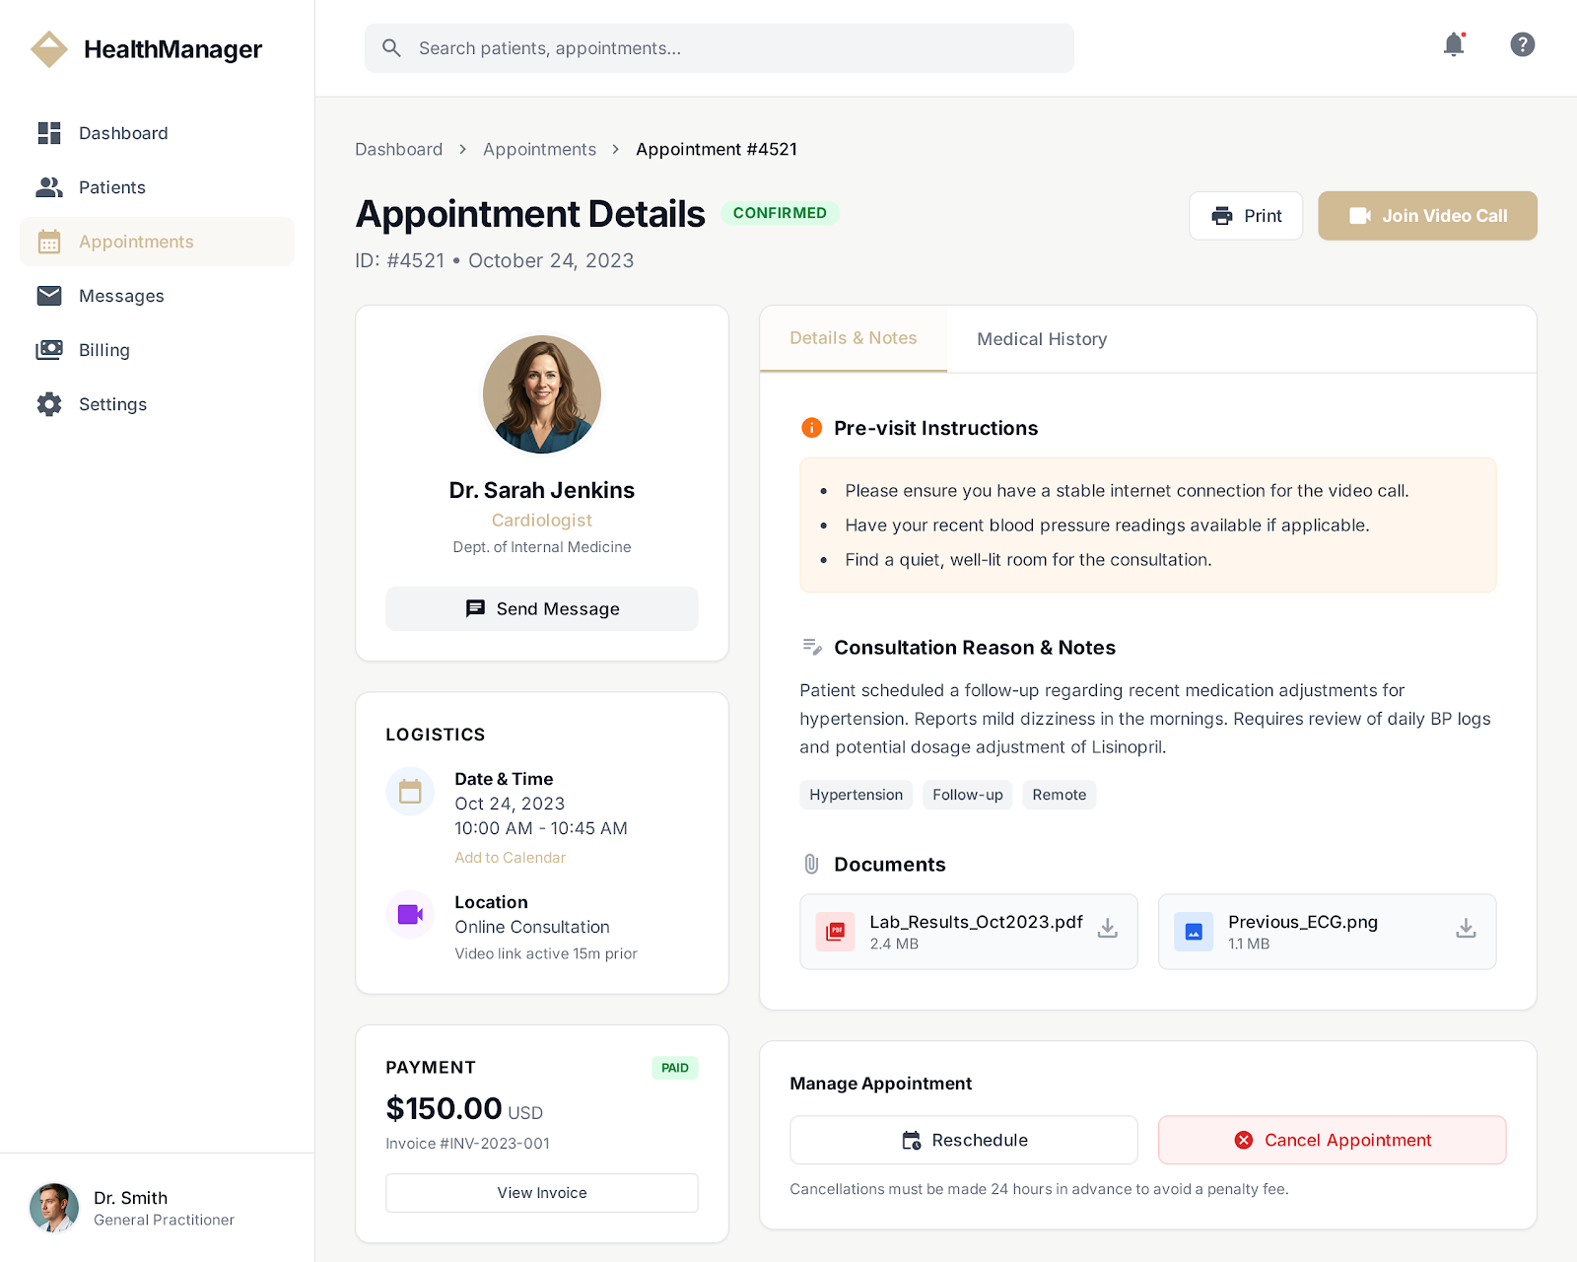Open Settings with the gear icon

(49, 404)
